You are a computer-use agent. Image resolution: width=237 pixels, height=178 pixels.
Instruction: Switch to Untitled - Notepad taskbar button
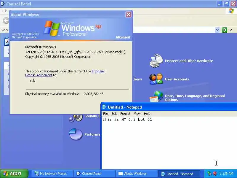(178, 174)
